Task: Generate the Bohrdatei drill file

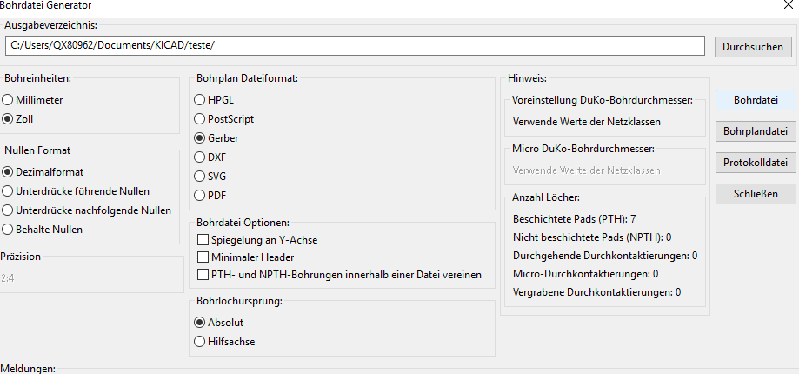Action: [756, 100]
